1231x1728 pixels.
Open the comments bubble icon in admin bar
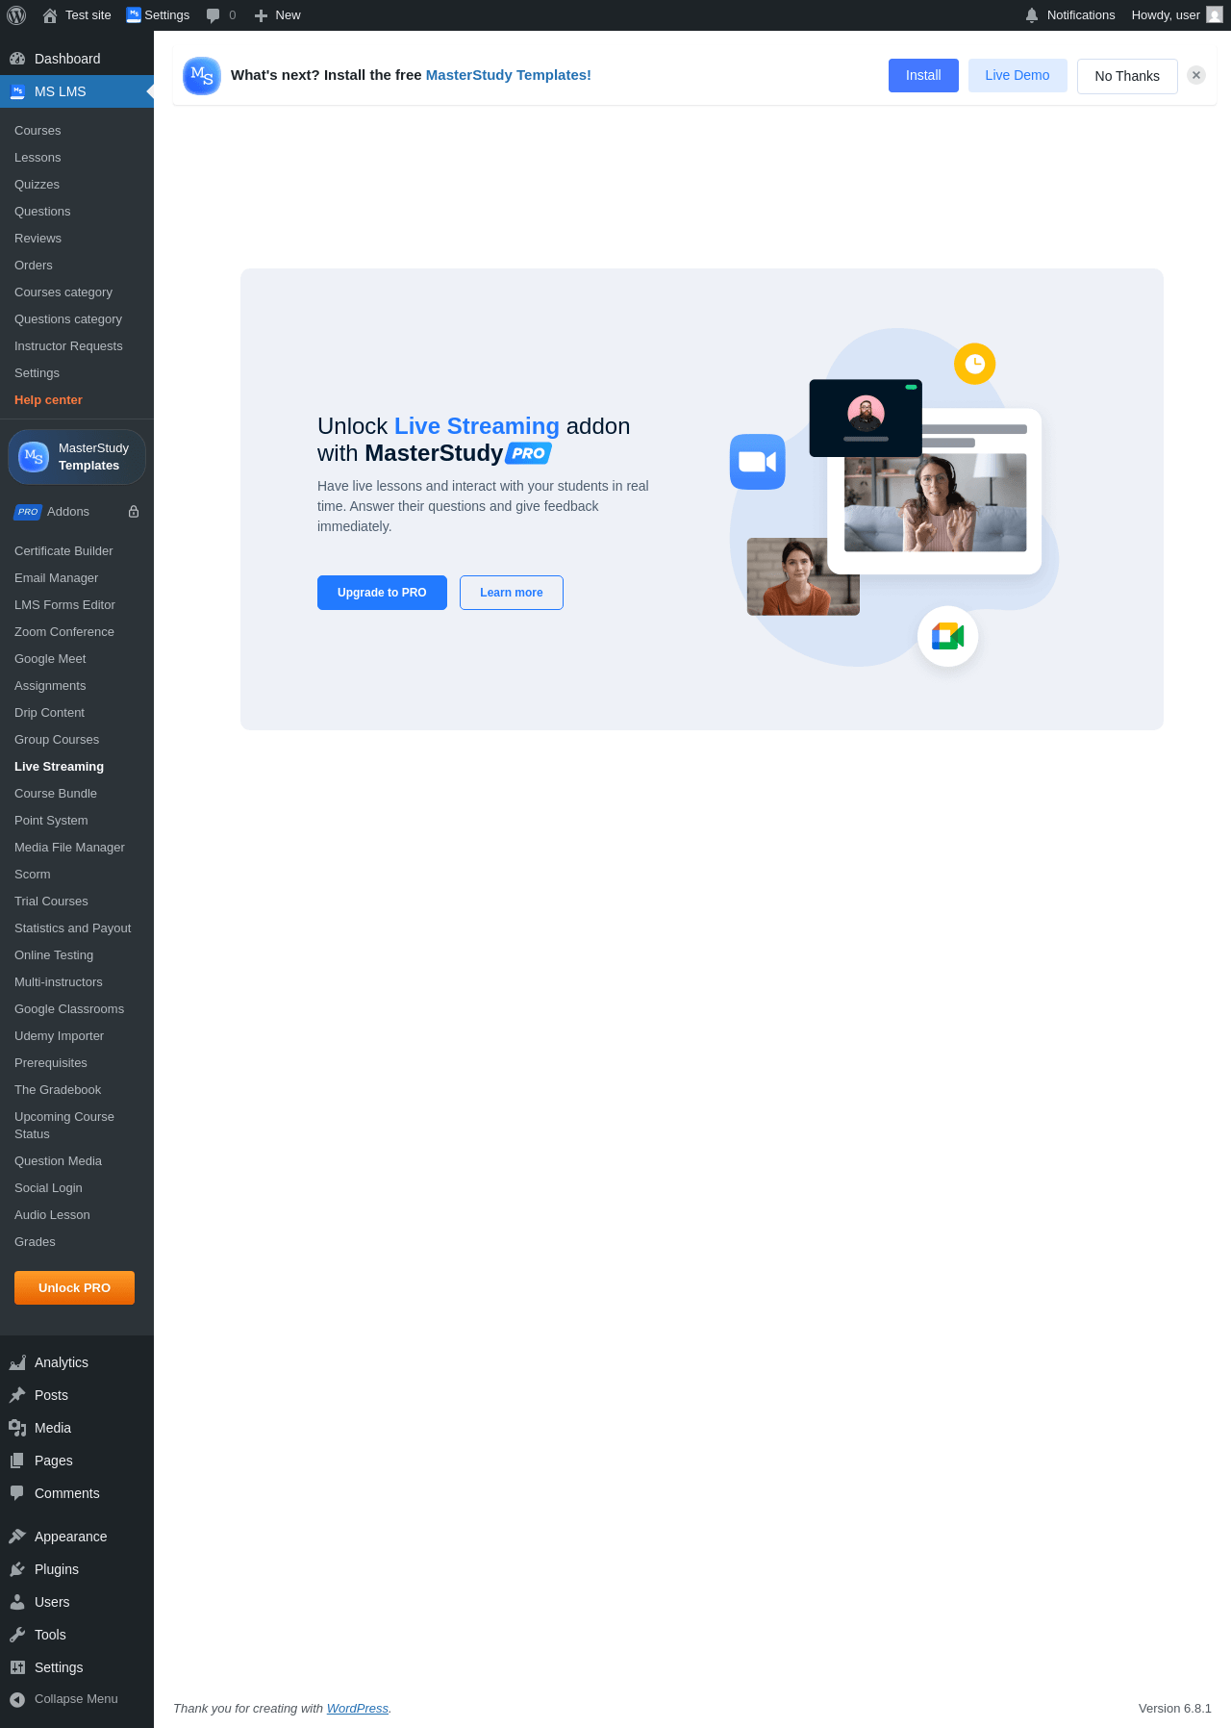click(x=213, y=15)
